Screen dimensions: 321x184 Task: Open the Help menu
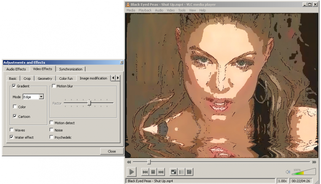coord(203,10)
